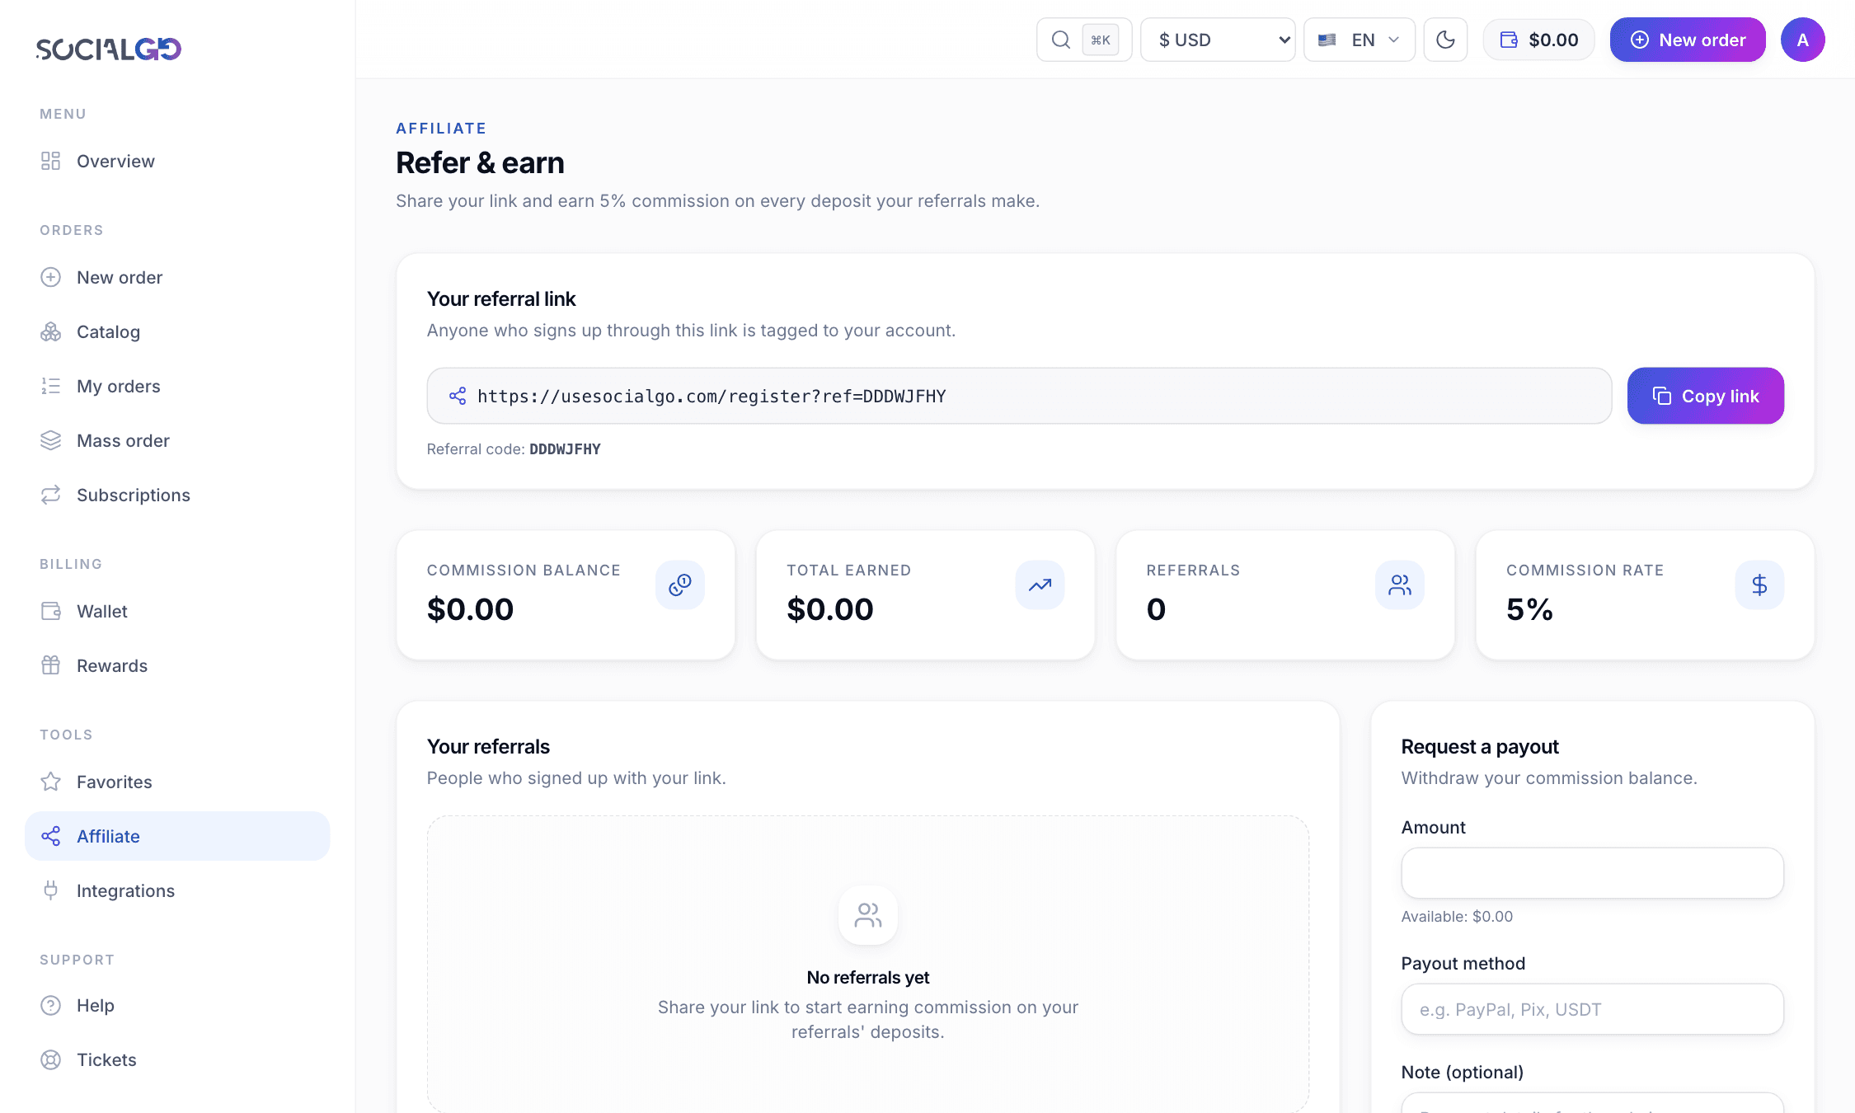Click the Subscriptions repeat icon
The width and height of the screenshot is (1855, 1113).
pos(51,495)
